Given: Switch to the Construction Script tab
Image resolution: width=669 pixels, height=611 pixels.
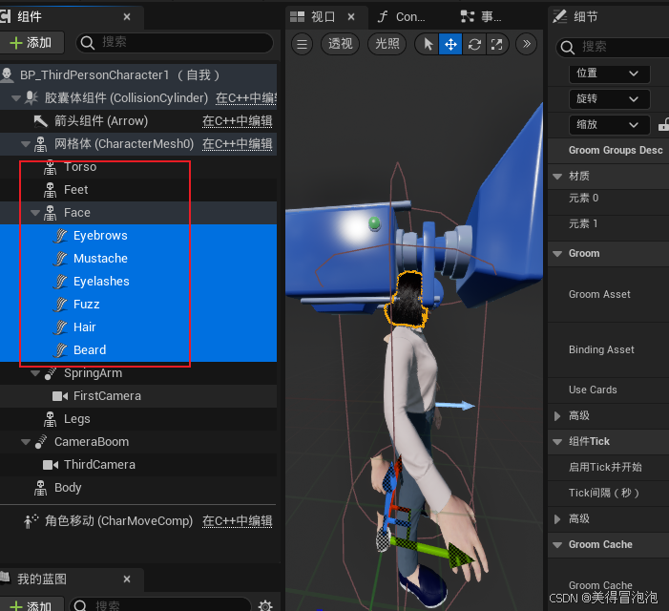Looking at the screenshot, I should (x=401, y=17).
